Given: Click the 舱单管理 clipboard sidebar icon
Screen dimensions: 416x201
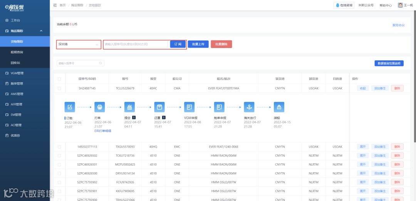Looking at the screenshot, I should (7, 83).
